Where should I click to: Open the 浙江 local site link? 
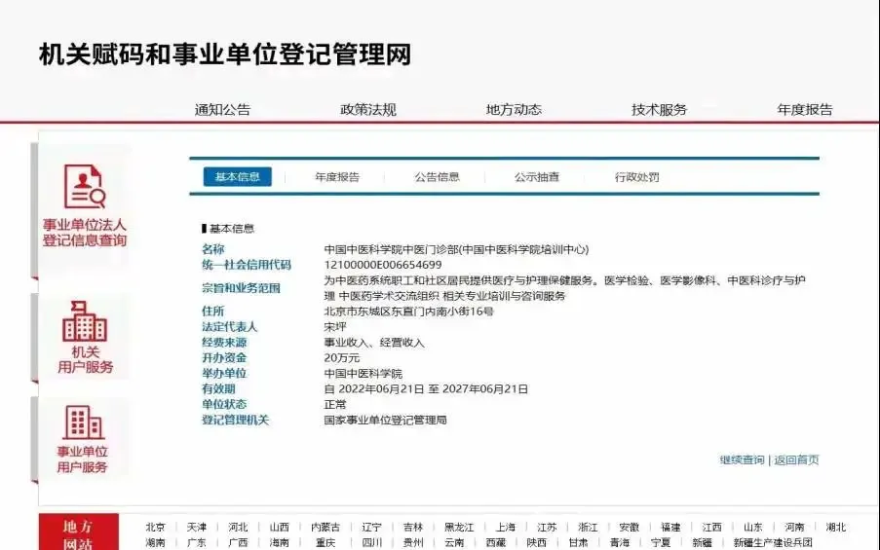(588, 527)
